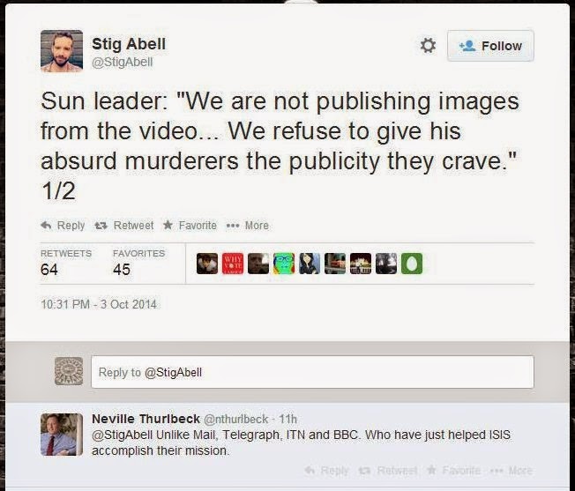Follow Stig Abell
Image resolution: width=575 pixels, height=491 pixels.
click(490, 46)
